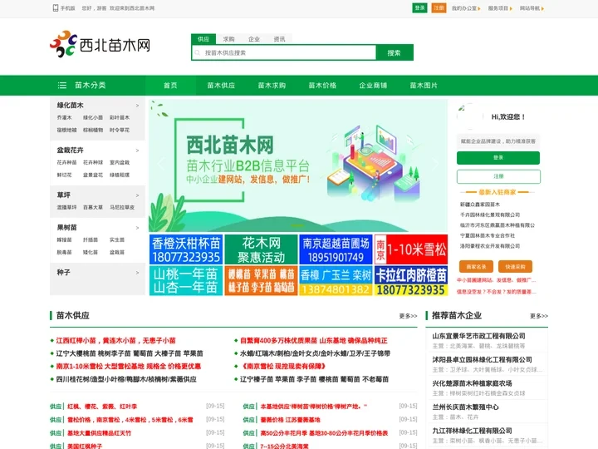Click the magnifier icon in search box

tap(198, 52)
